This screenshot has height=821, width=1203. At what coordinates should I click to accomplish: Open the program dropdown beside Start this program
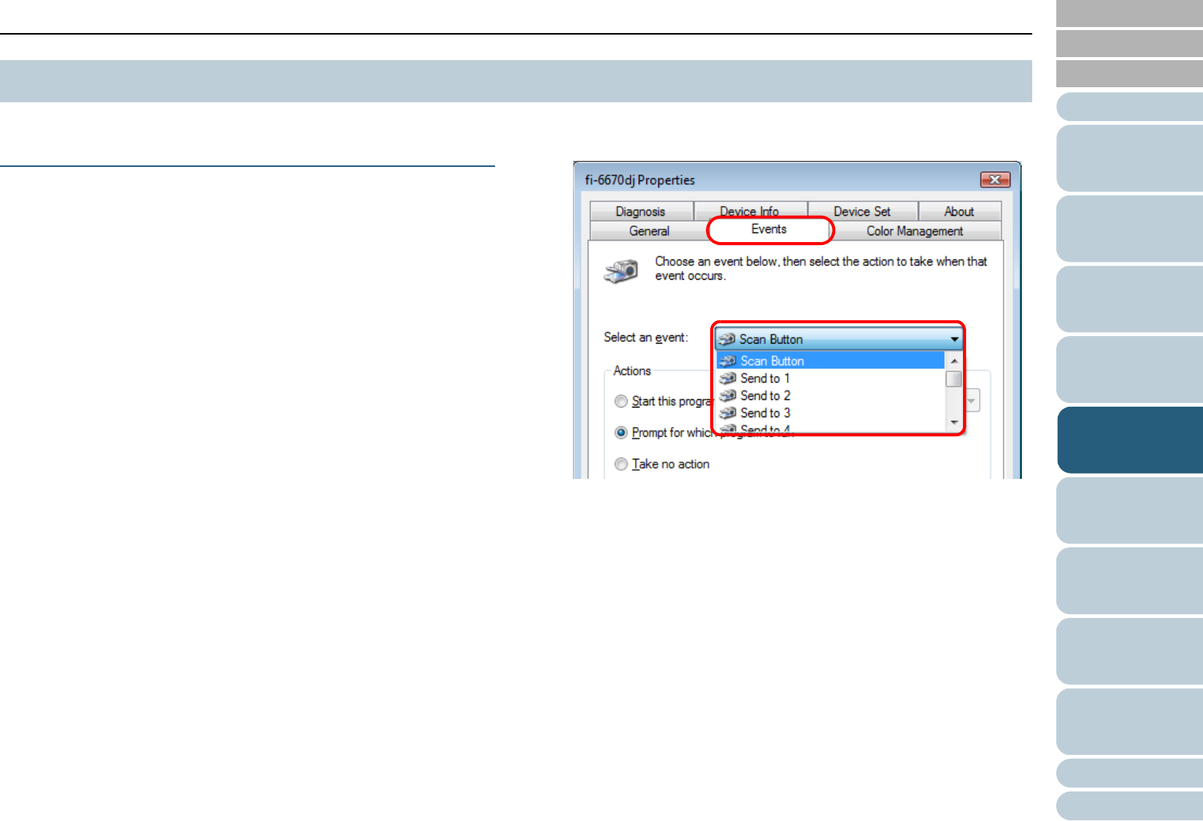tap(972, 401)
